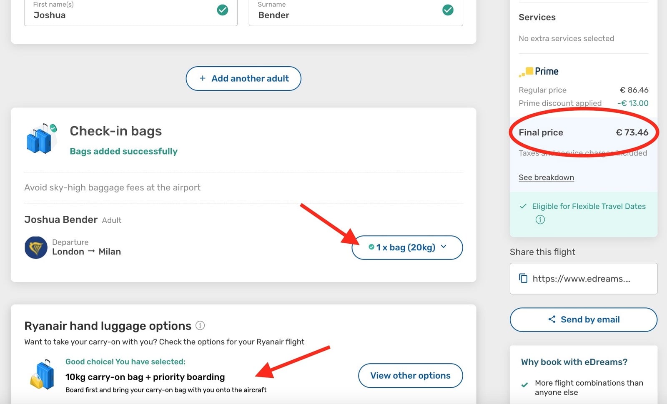Screen dimensions: 667x404
Task: Click the green checkmark in First name field
Action: pyautogui.click(x=223, y=10)
